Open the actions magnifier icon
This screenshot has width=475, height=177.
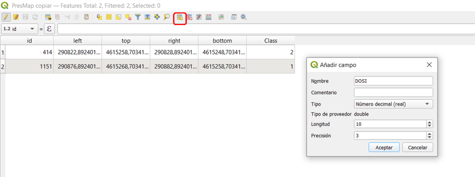pyautogui.click(x=243, y=17)
